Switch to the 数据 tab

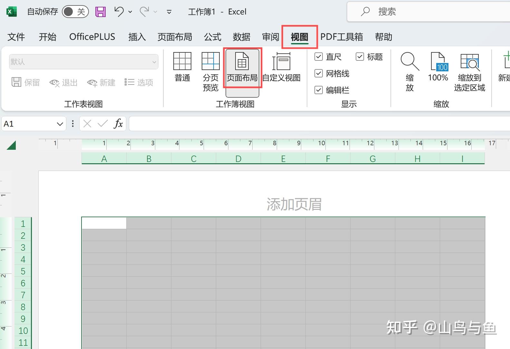point(242,37)
